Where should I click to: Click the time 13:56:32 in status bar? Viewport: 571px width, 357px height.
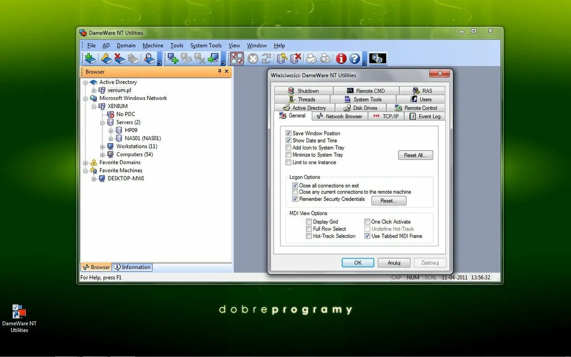pyautogui.click(x=480, y=278)
